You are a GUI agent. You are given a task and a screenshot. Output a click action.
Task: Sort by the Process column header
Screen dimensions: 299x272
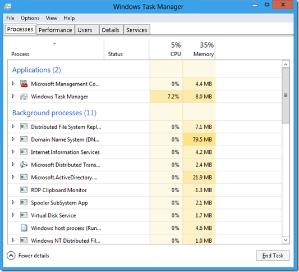point(56,49)
